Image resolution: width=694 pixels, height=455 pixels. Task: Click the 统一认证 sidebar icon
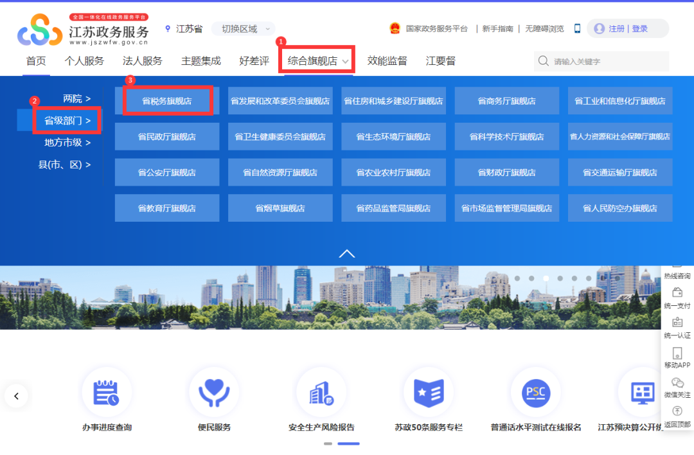677,322
